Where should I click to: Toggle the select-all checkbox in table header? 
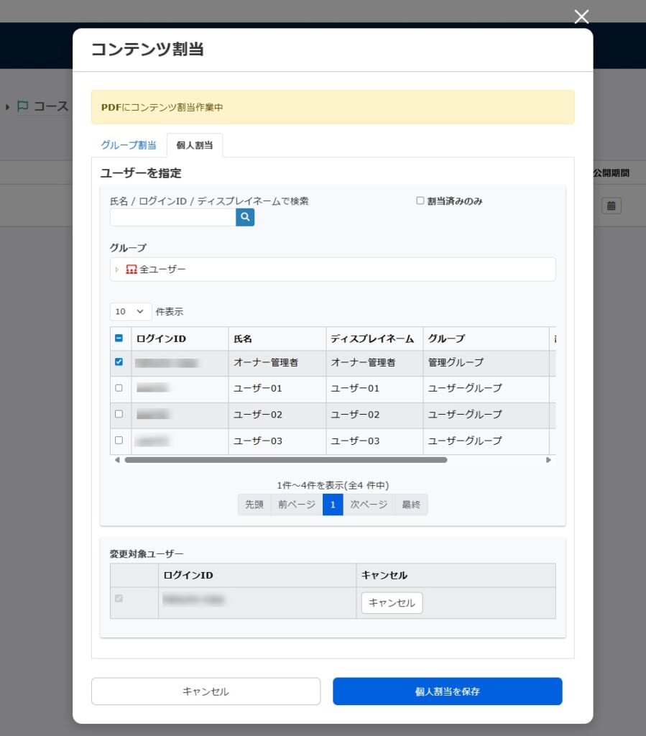[x=119, y=339]
